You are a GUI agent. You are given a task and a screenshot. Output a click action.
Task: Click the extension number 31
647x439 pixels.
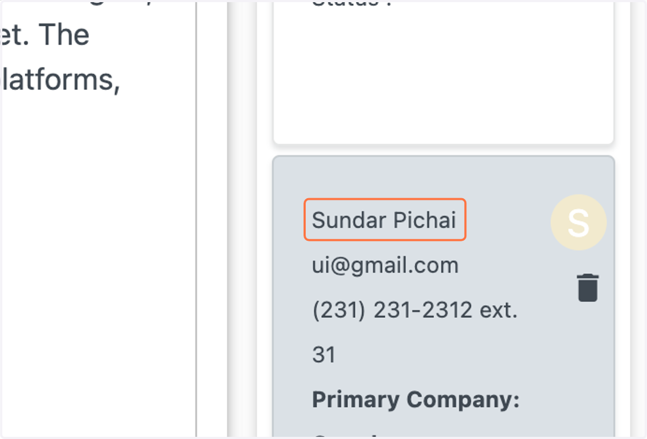pos(323,355)
